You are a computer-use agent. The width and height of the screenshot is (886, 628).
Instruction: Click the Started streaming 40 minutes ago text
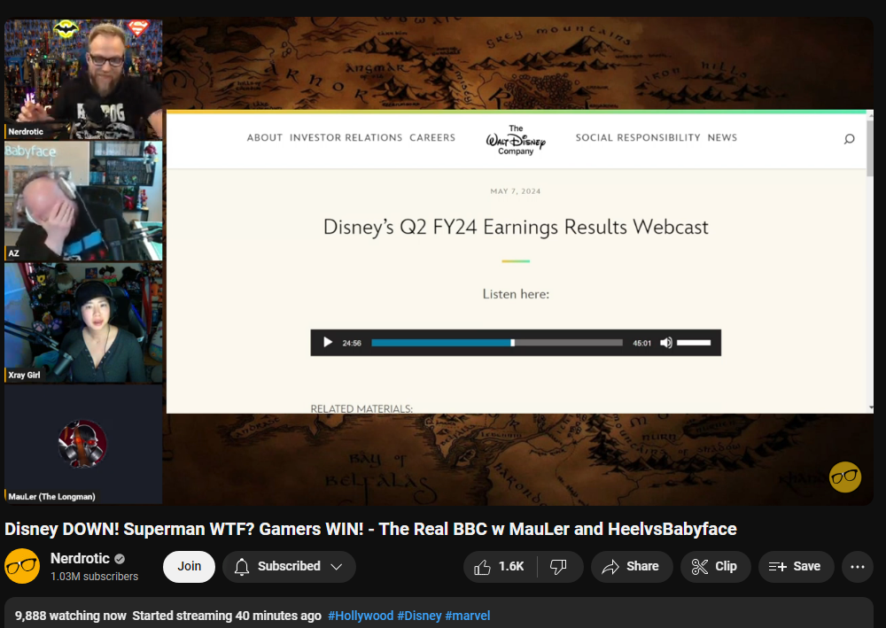(x=227, y=616)
